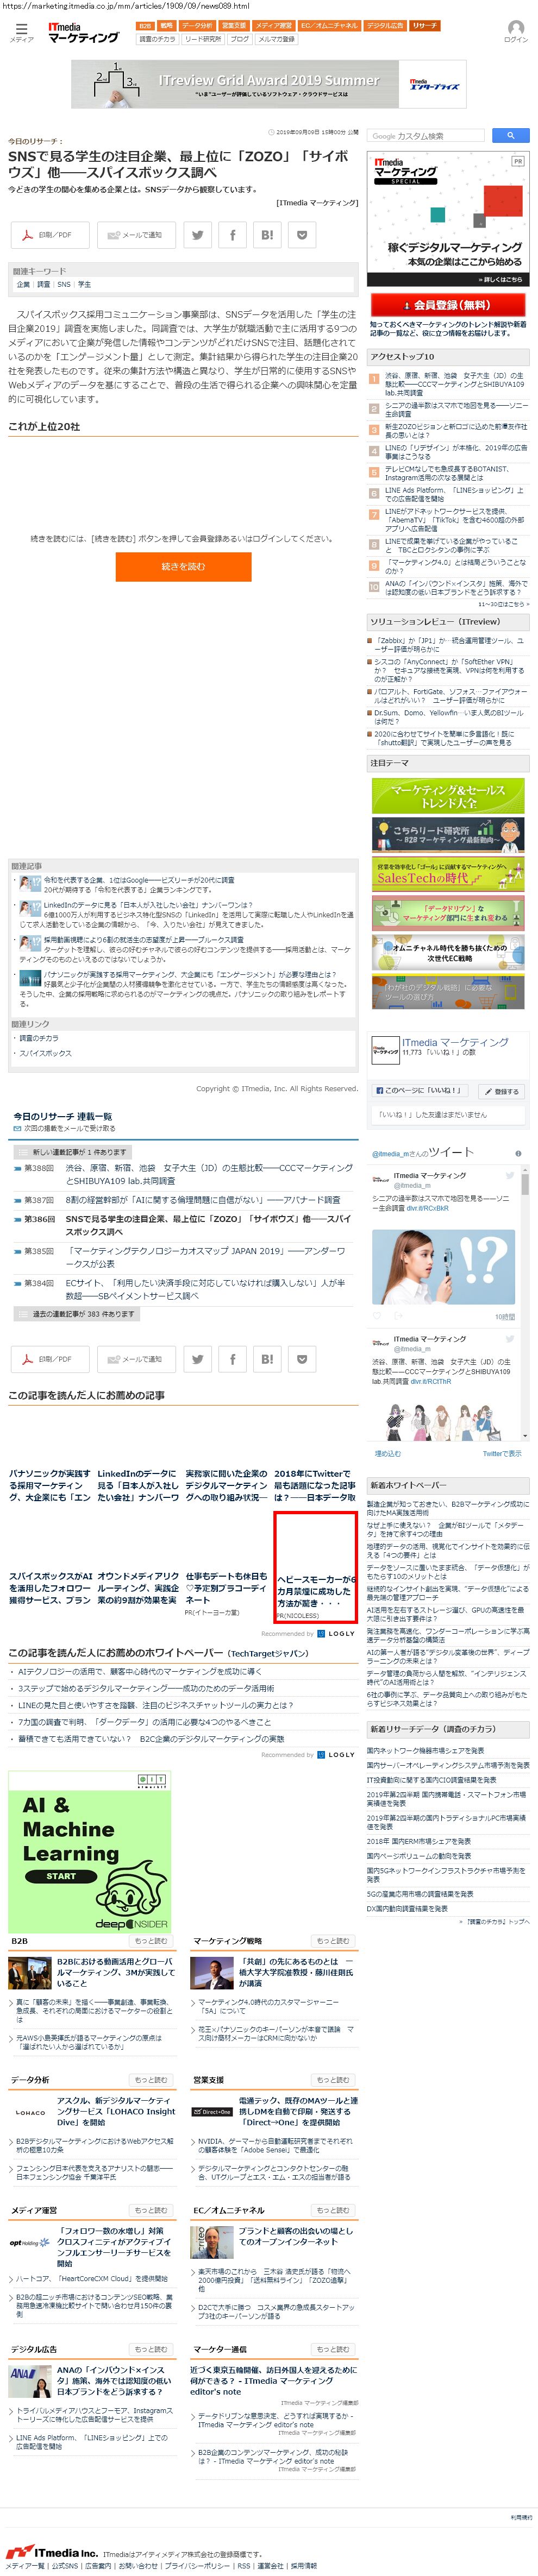The image size is (538, 2576).
Task: Save to Pocket via top share bar
Action: coord(302,235)
